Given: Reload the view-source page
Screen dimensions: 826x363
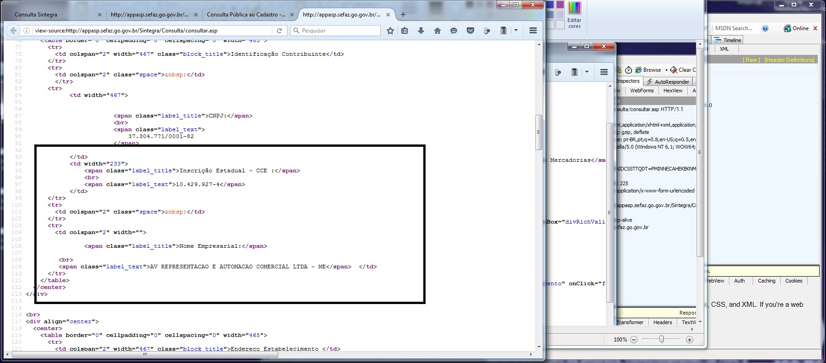Looking at the screenshot, I should [x=279, y=31].
